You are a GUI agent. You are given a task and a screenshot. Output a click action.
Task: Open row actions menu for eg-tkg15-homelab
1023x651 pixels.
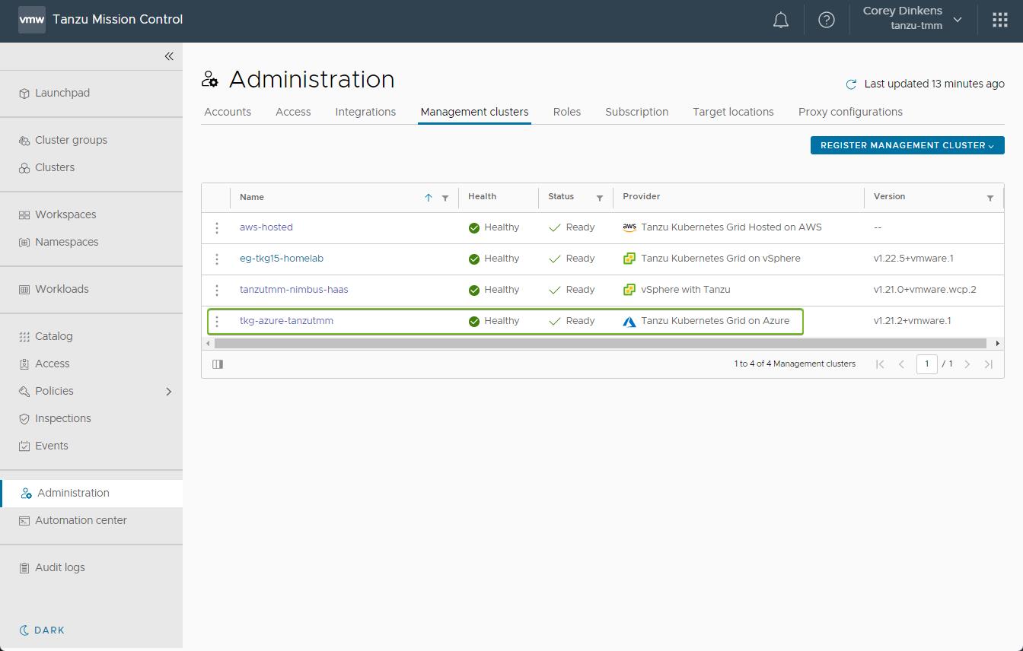[x=217, y=259]
